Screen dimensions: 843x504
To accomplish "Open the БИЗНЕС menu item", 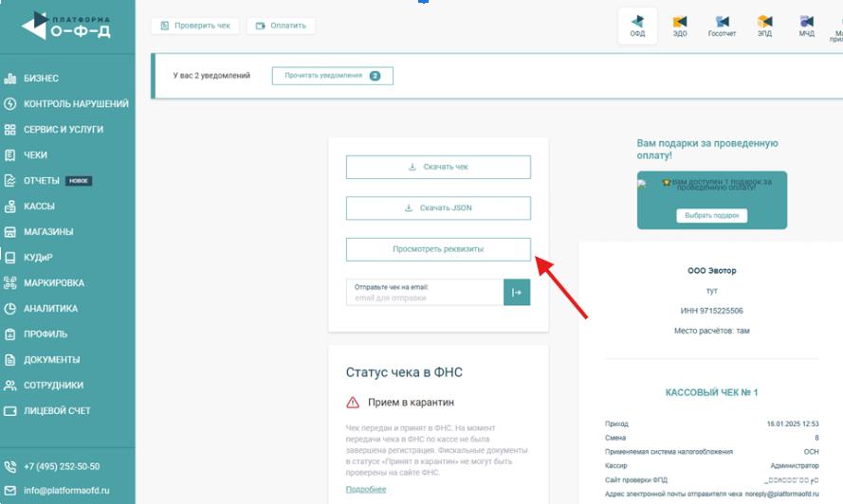I will [41, 79].
